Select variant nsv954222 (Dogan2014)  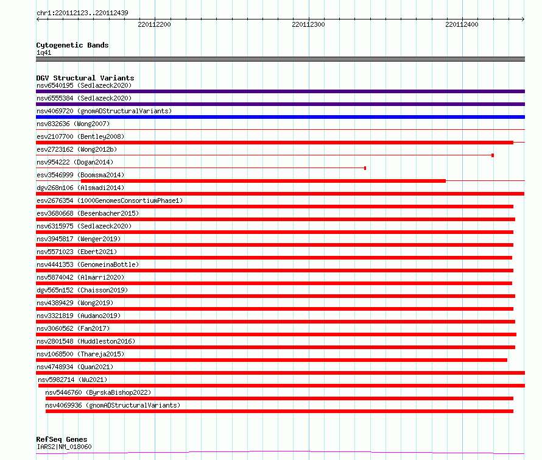(x=75, y=162)
